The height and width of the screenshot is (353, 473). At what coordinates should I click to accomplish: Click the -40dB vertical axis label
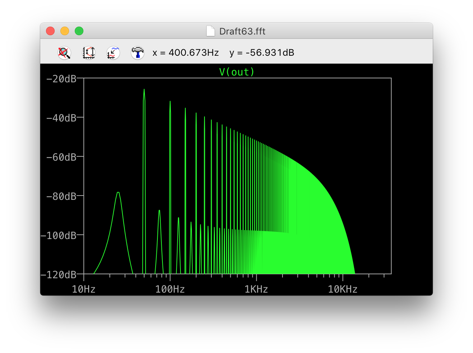(61, 118)
